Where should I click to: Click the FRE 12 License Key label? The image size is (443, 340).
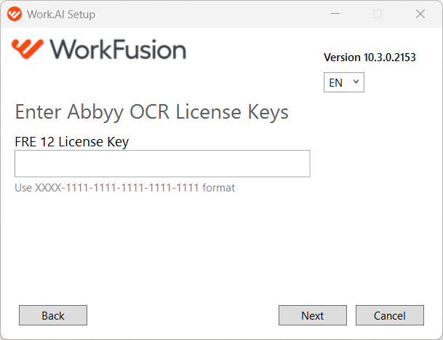point(72,142)
